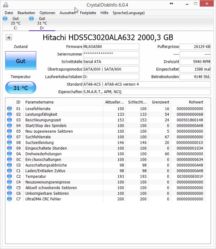The height and width of the screenshot is (249, 216).
Task: Click the status orb for Lesefehlerrate row
Action: [x=9, y=109]
